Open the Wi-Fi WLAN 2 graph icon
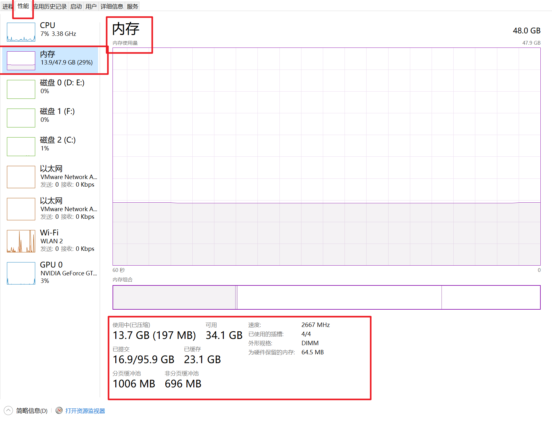 [x=21, y=241]
